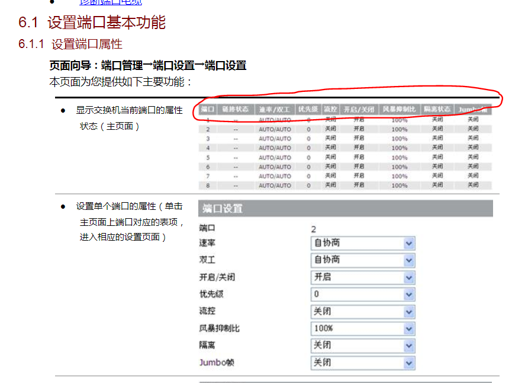Click the 优先级 column header
The image size is (512, 383).
(308, 109)
